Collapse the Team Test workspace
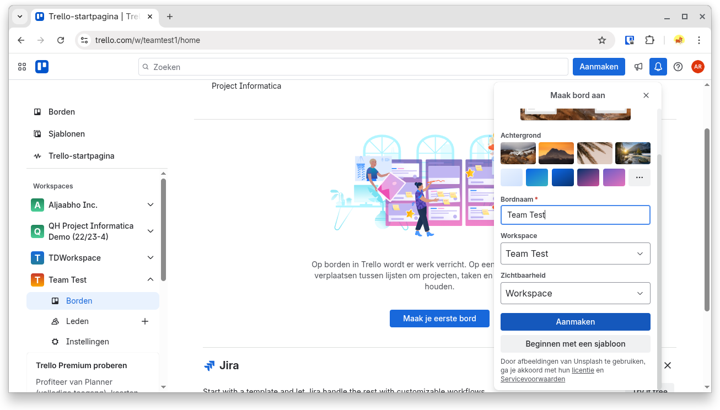This screenshot has height=410, width=720. 151,280
